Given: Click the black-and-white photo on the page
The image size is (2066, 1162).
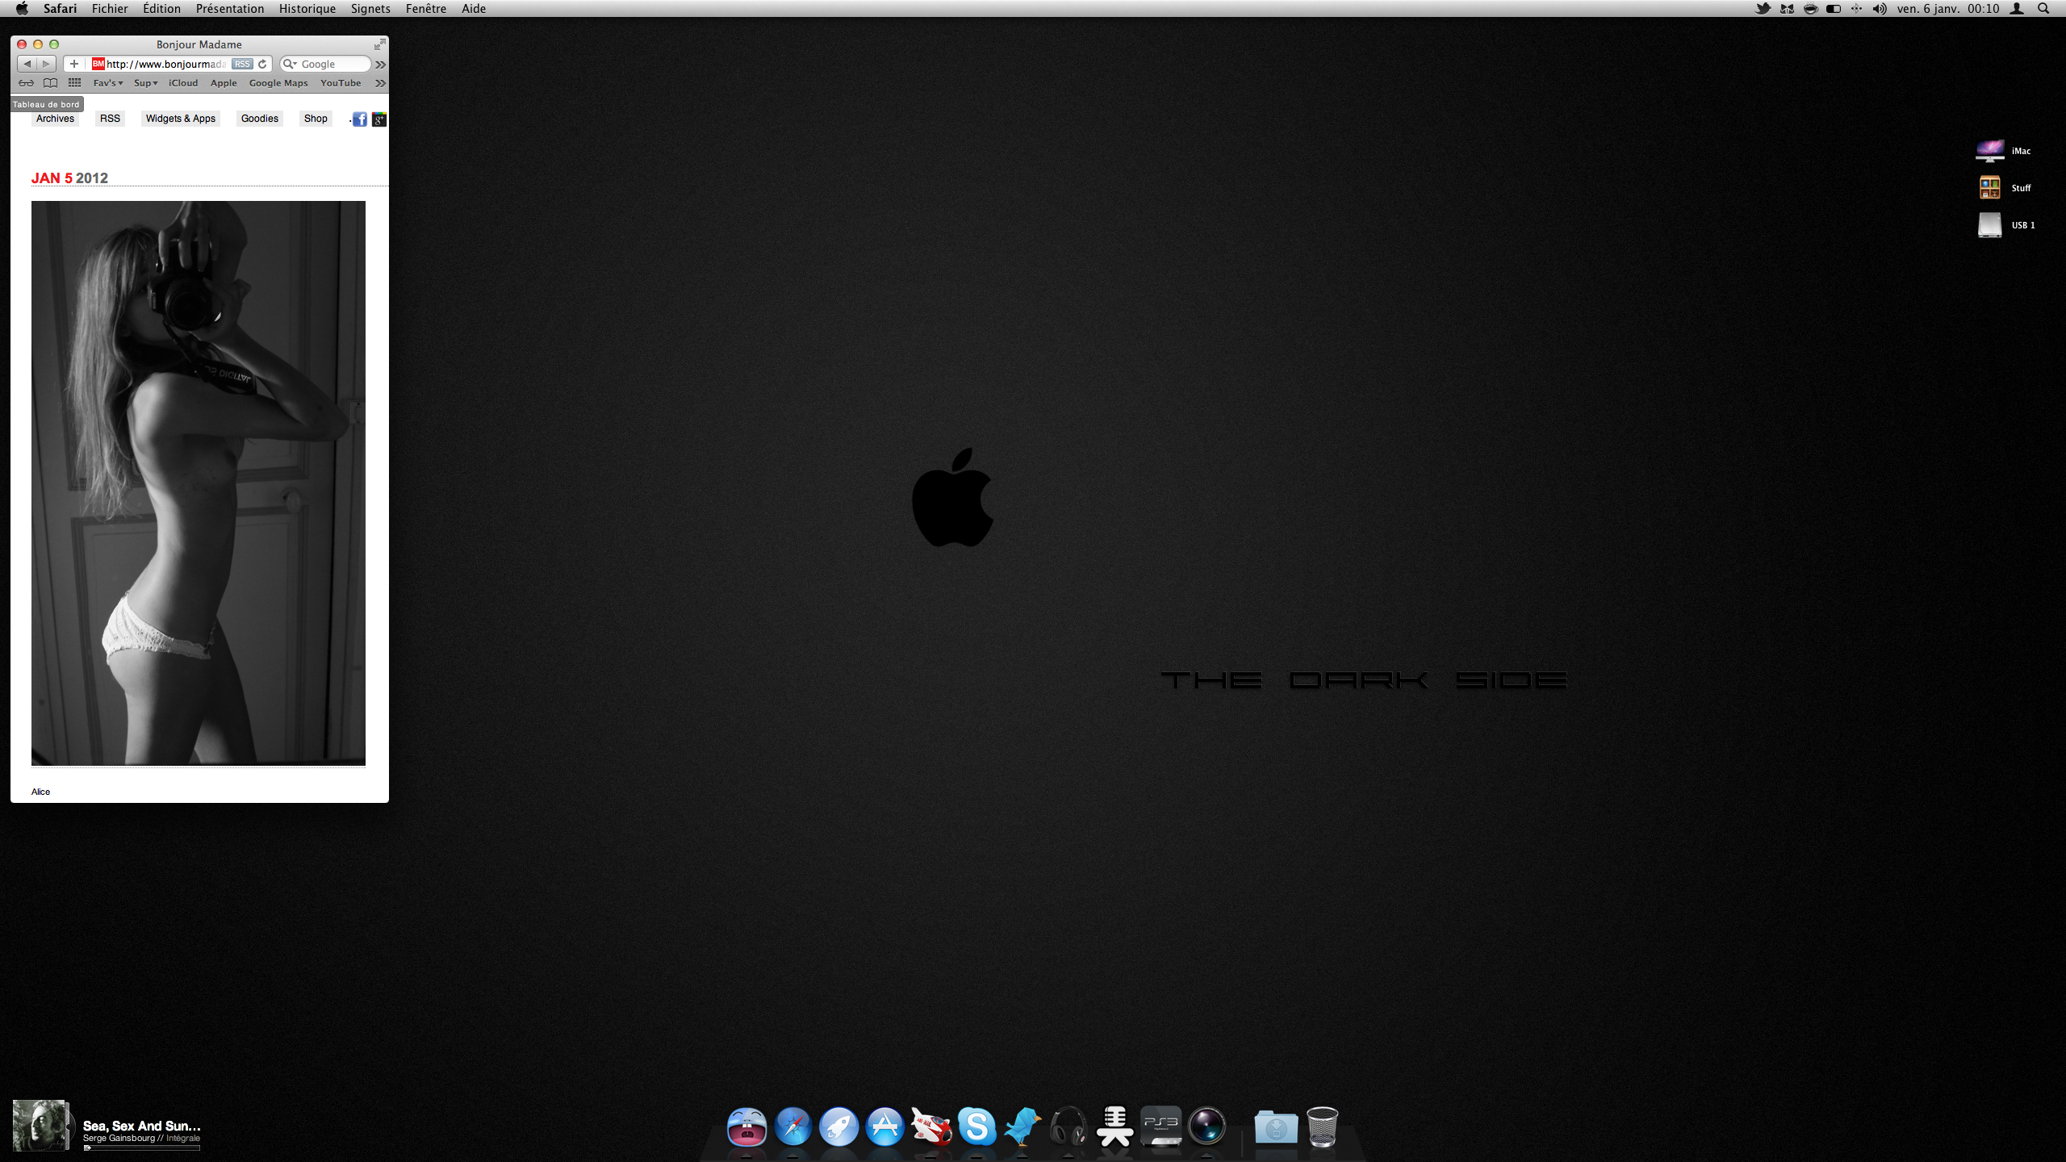Looking at the screenshot, I should [x=199, y=483].
